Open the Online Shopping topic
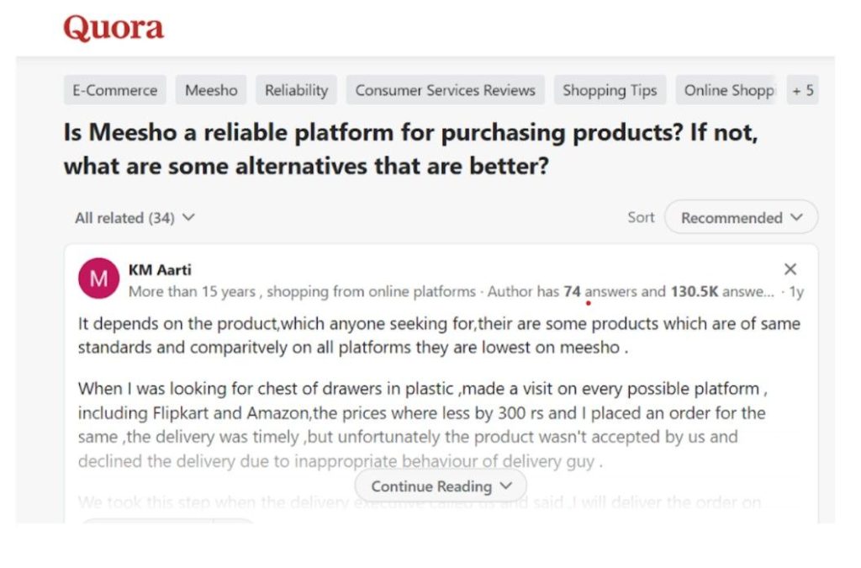The height and width of the screenshot is (568, 861). coord(726,90)
